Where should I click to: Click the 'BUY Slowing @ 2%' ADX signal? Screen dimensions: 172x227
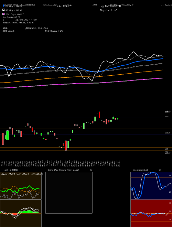54,31
